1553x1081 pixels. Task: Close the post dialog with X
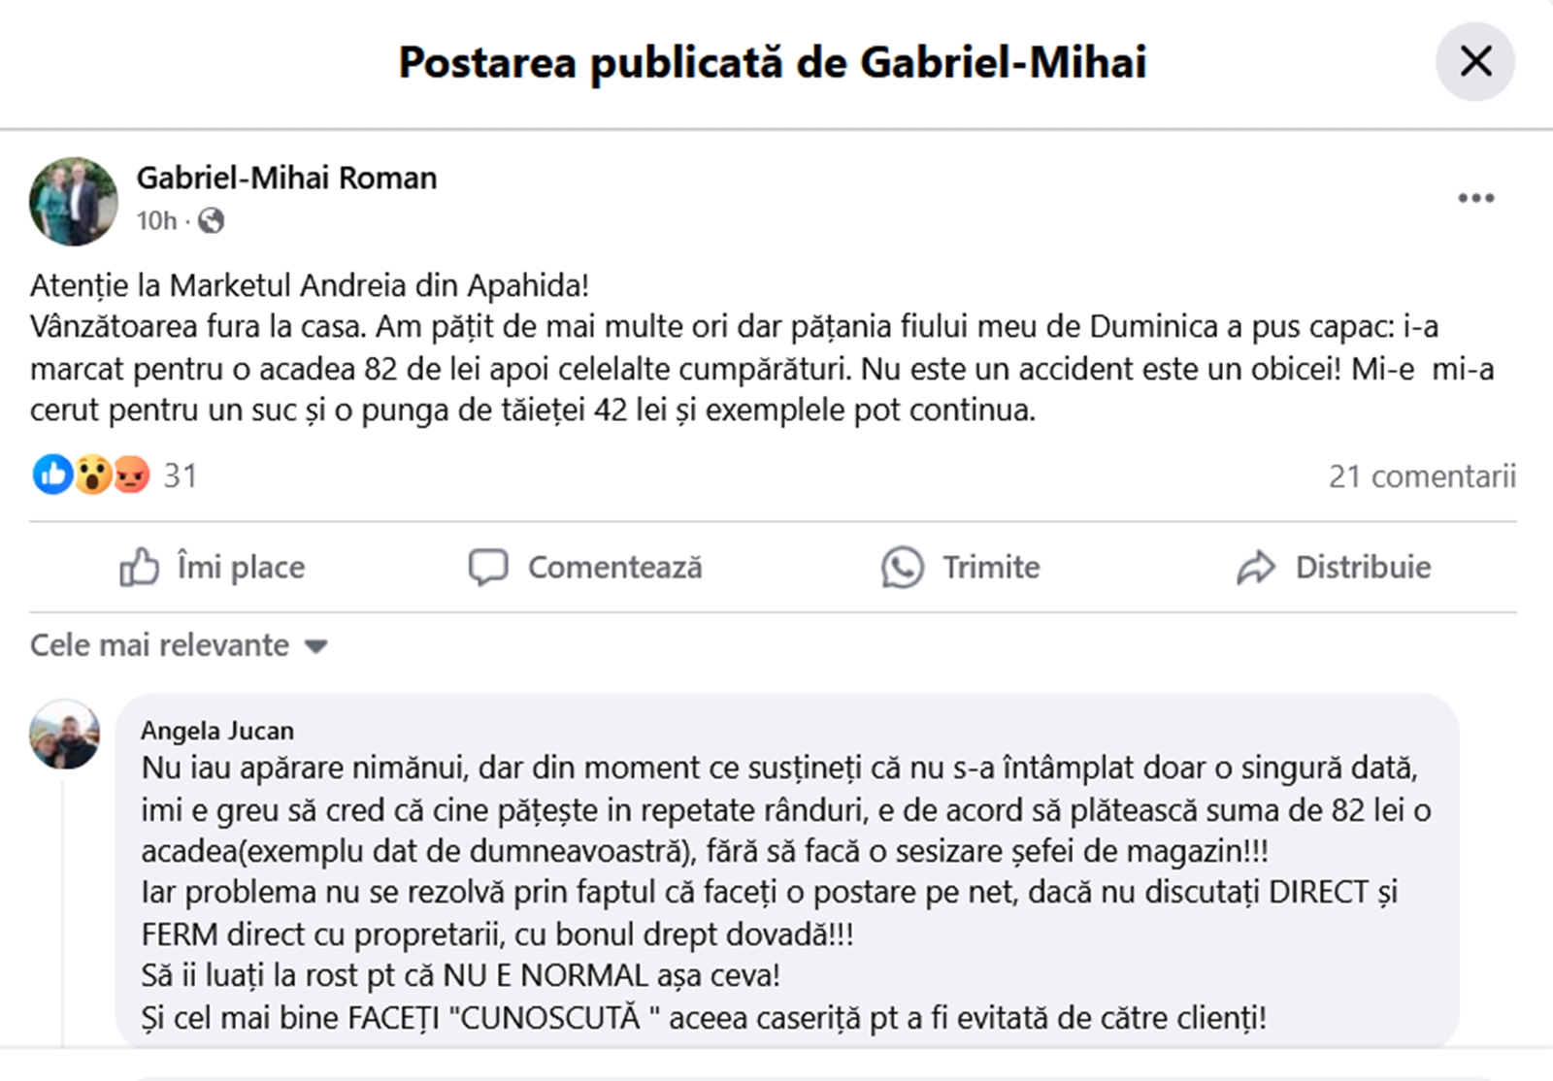pyautogui.click(x=1474, y=62)
